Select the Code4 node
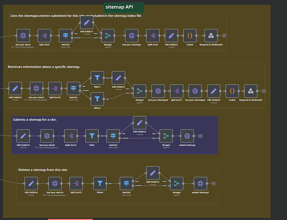This screenshot has height=220, width=287. coord(190,36)
